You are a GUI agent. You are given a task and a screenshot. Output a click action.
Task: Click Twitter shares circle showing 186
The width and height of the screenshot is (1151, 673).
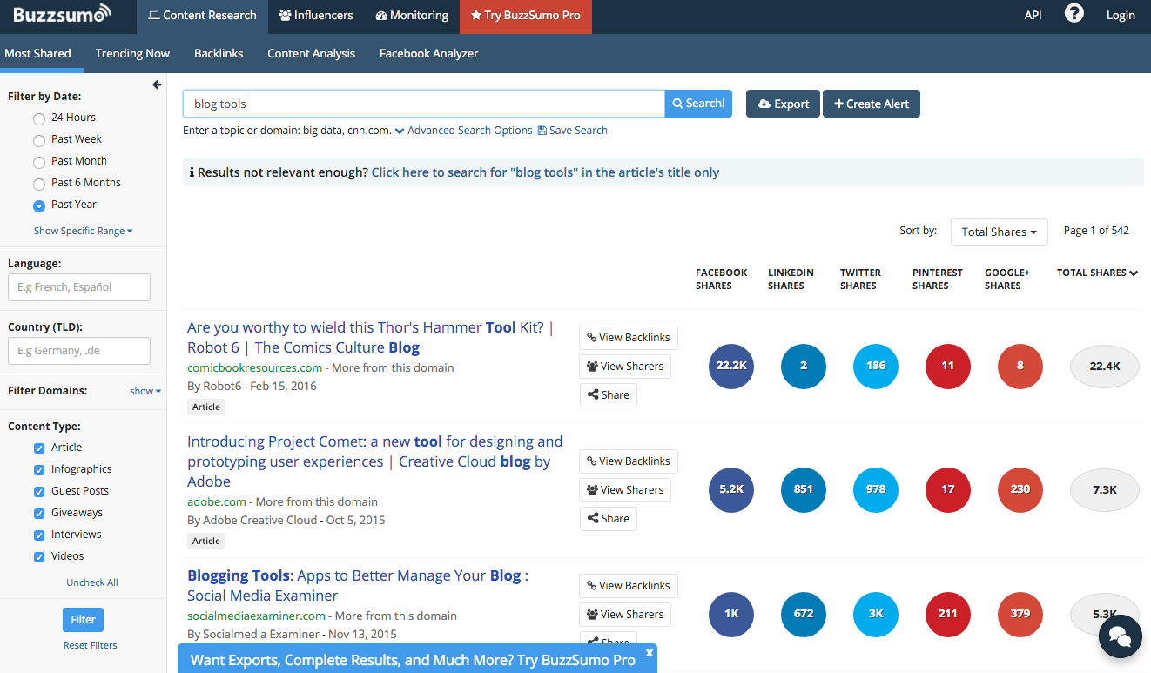coord(876,366)
